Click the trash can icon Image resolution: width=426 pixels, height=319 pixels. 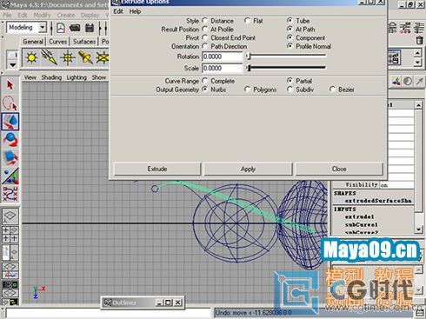tap(419, 40)
